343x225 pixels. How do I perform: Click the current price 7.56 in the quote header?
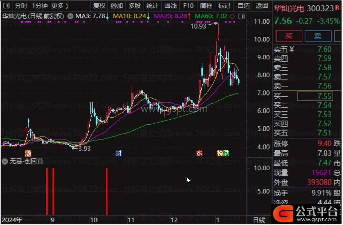[283, 21]
